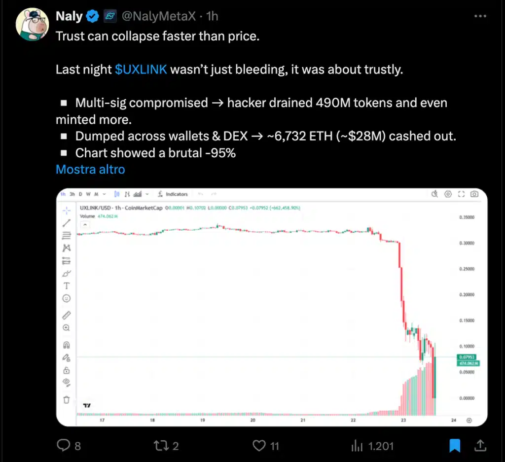The width and height of the screenshot is (505, 462).
Task: Toggle the blue bookmark on this tweet
Action: click(x=455, y=446)
